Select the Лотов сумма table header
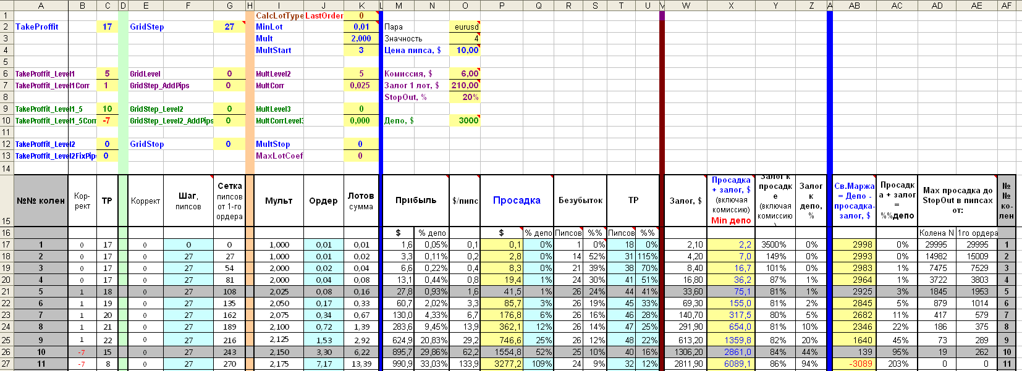The image size is (1022, 371). 361,201
